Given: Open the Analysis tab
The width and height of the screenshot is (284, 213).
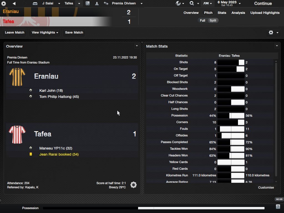Looking at the screenshot, I should pos(238,13).
